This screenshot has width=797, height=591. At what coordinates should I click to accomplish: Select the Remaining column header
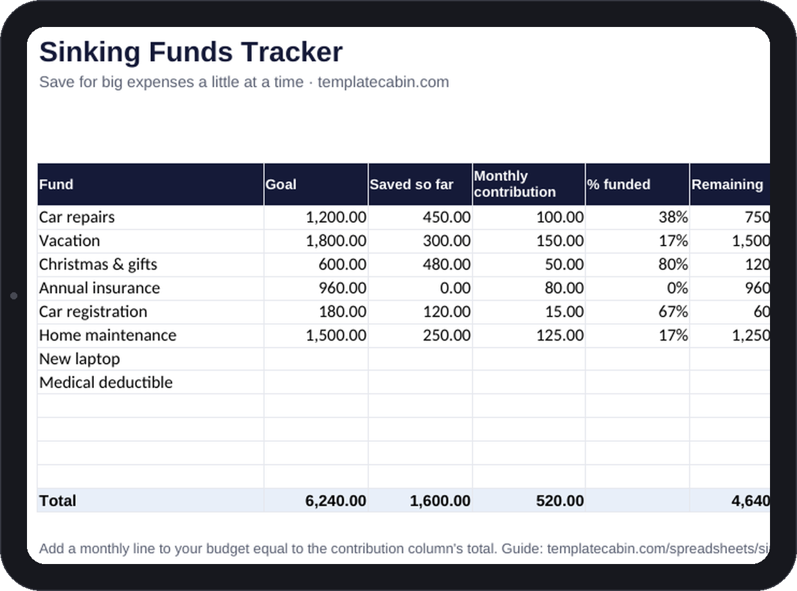[730, 184]
